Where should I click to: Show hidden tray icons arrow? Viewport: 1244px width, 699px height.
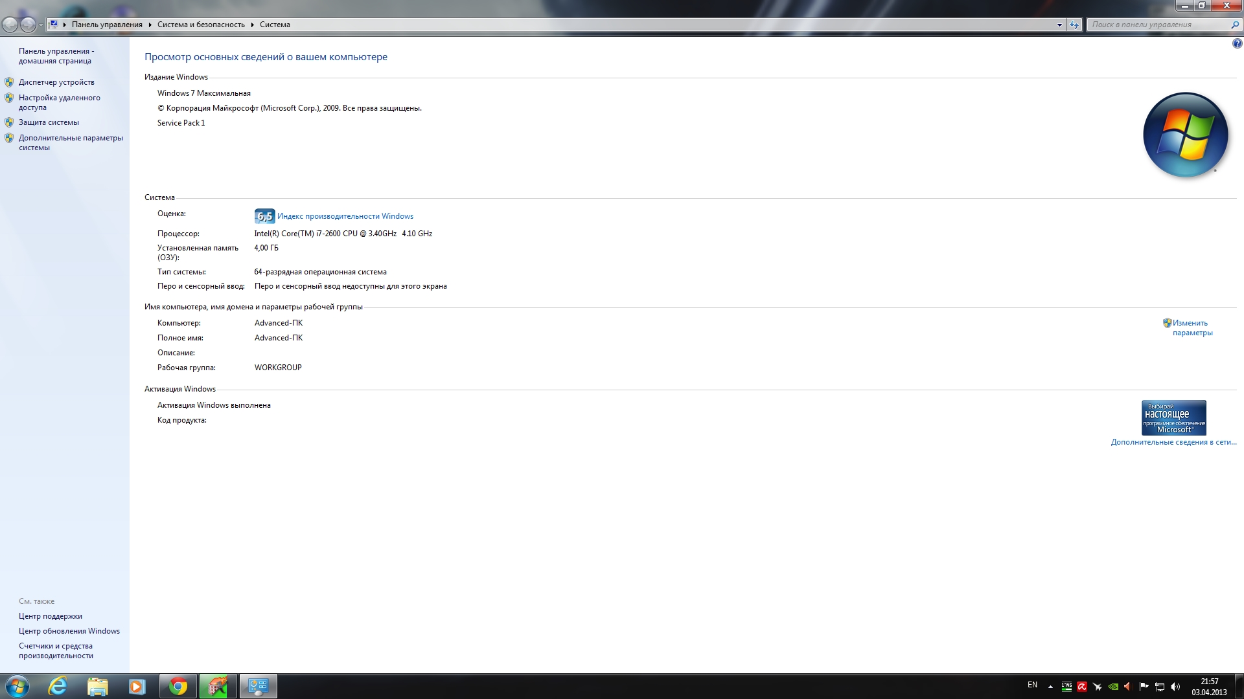click(x=1050, y=686)
